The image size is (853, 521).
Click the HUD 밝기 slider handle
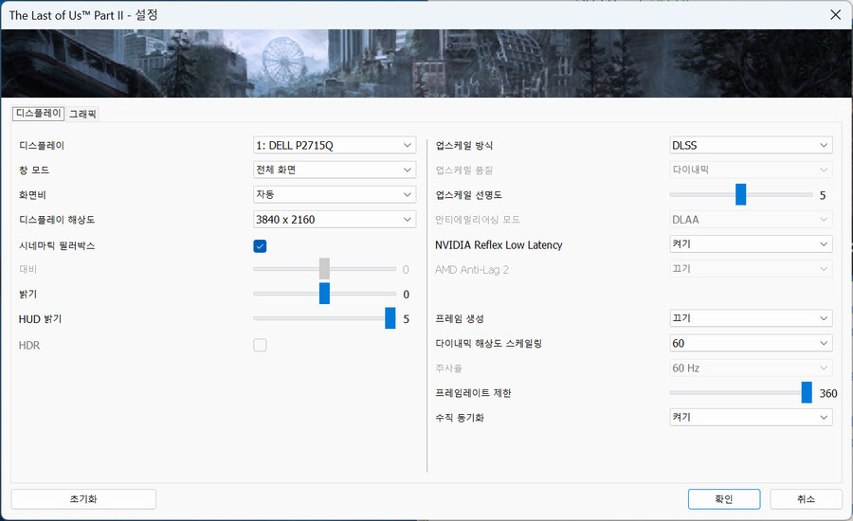click(x=390, y=318)
